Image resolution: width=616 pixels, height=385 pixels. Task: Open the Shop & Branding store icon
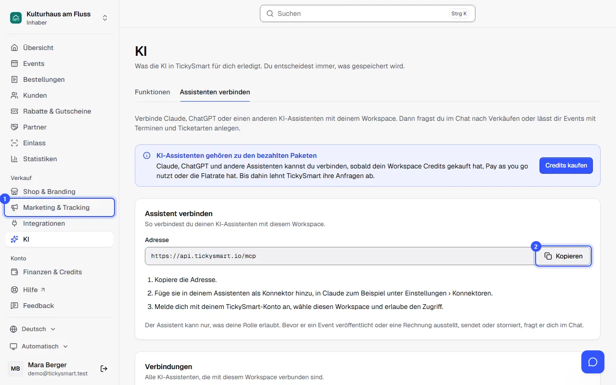[14, 192]
